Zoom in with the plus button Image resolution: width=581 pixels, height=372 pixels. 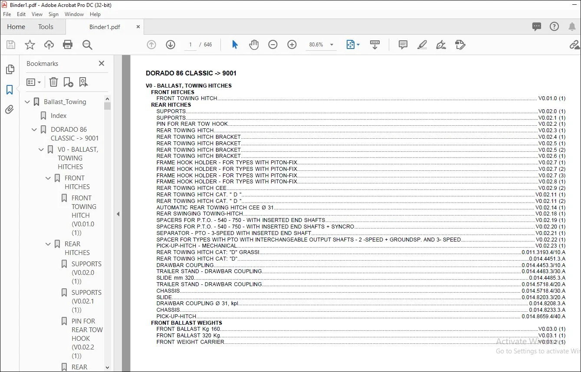point(292,45)
